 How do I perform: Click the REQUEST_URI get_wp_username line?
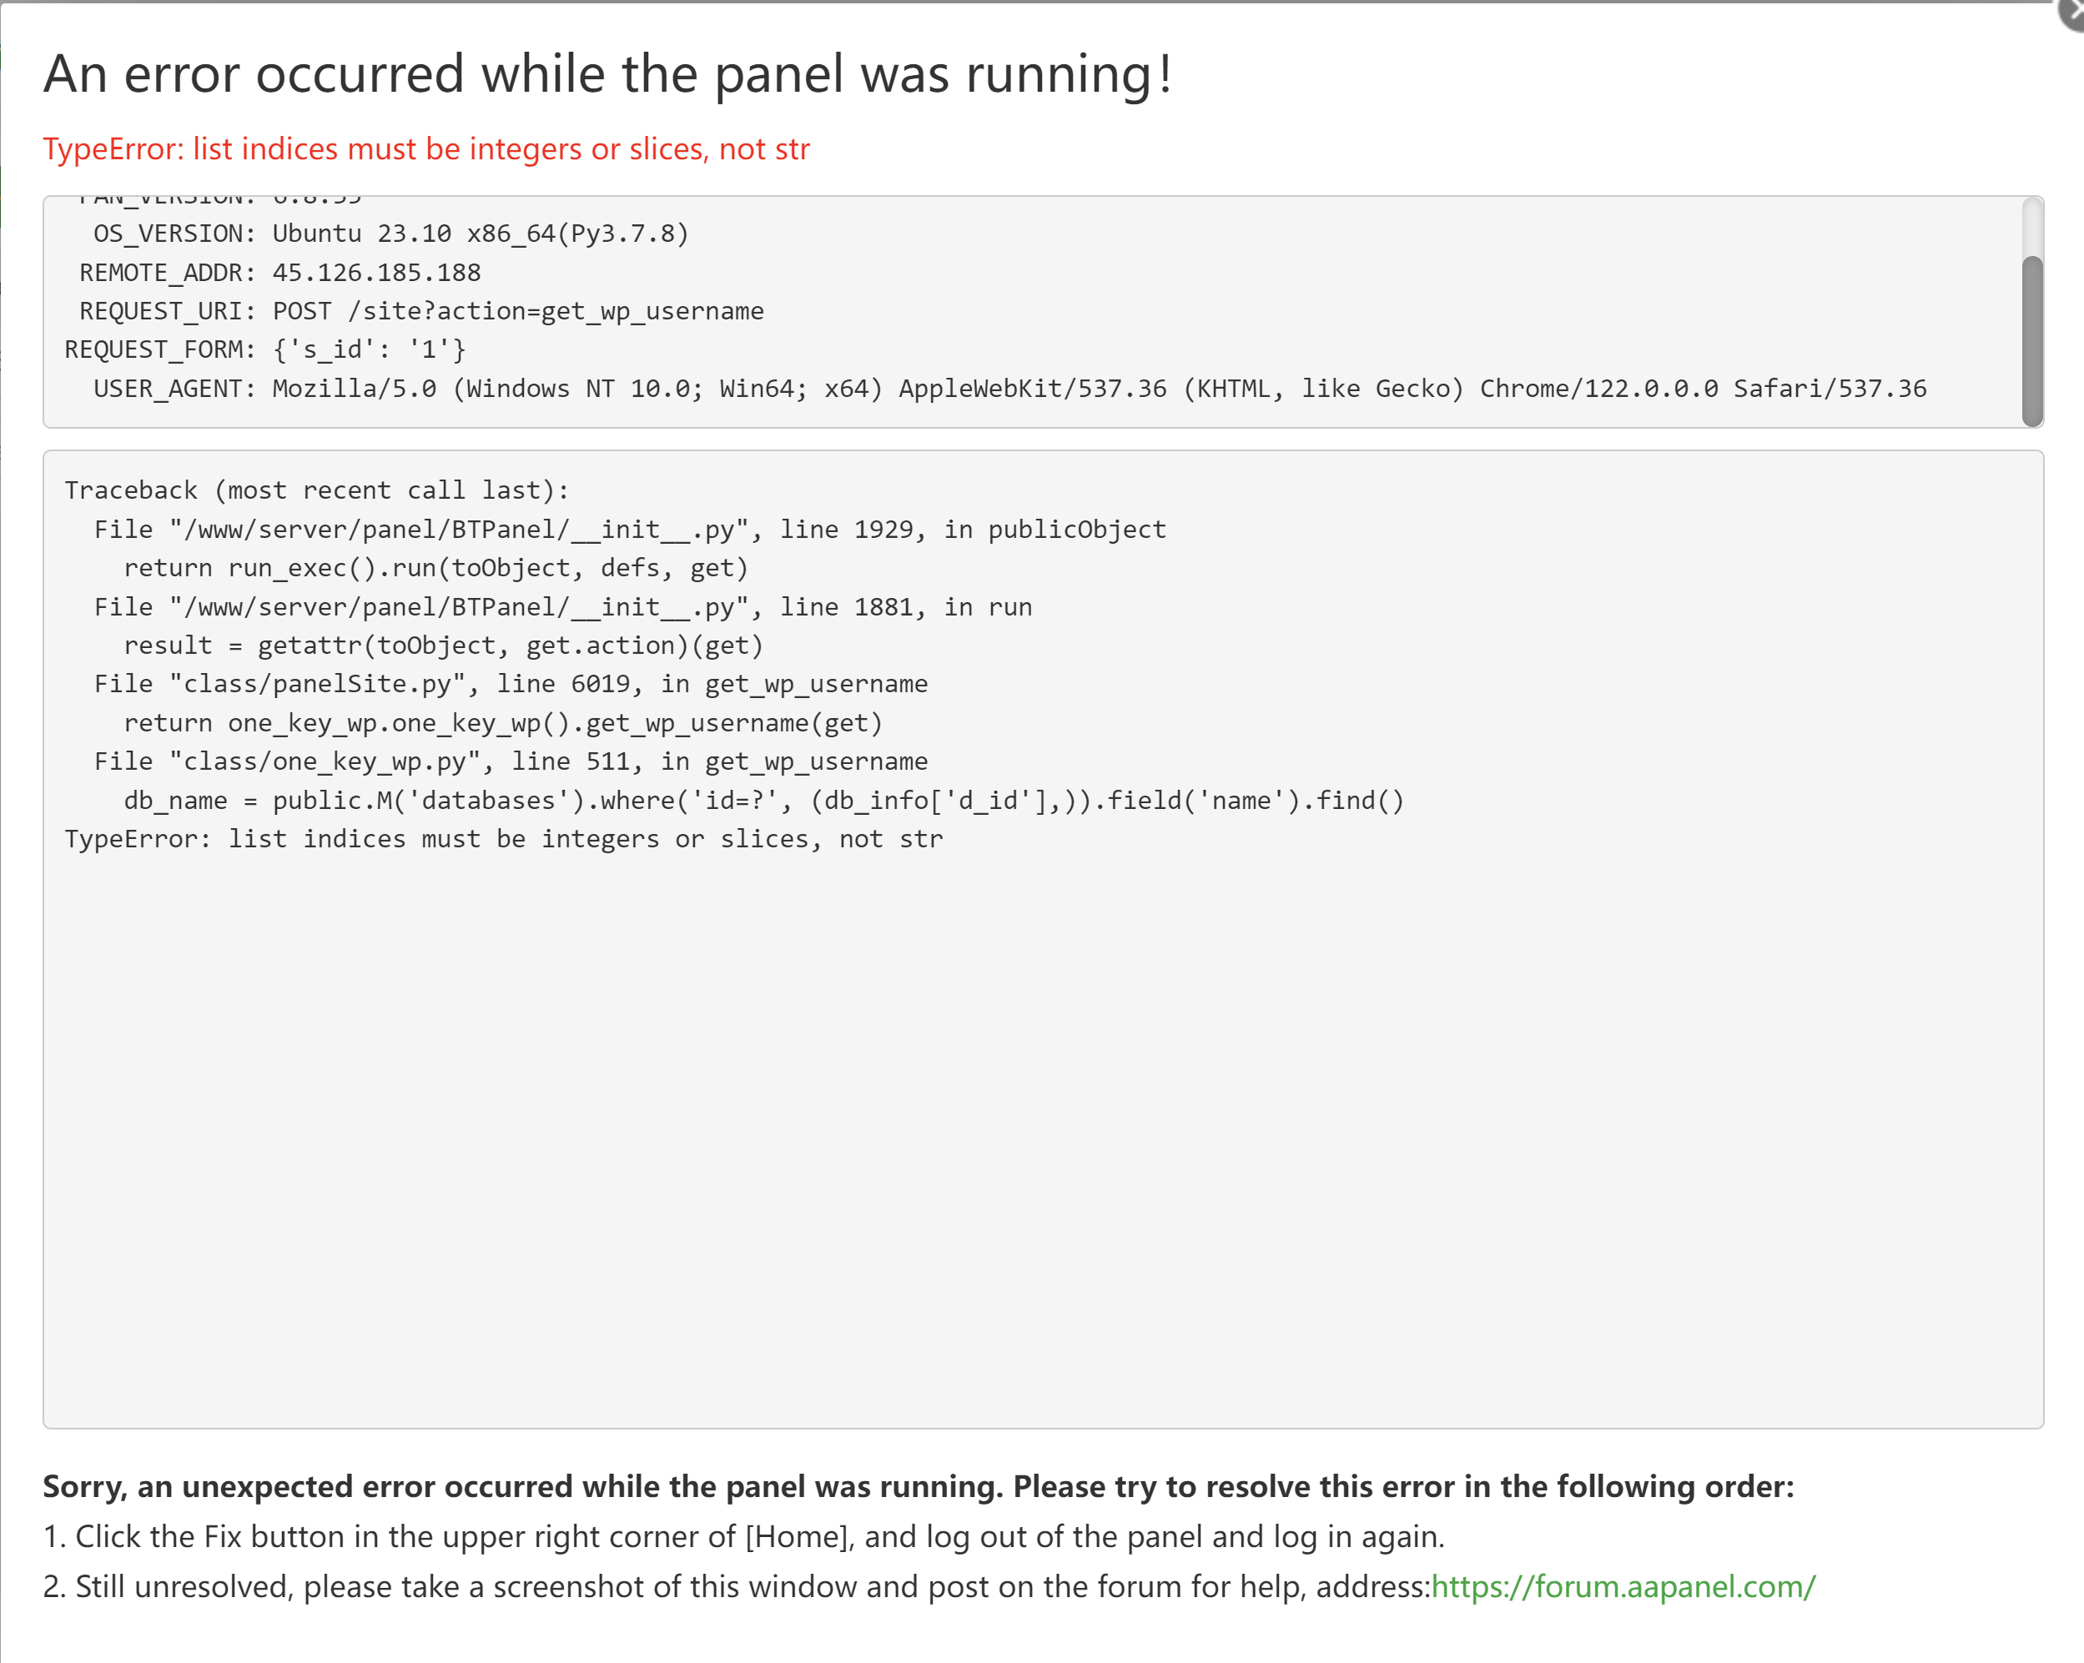[421, 311]
